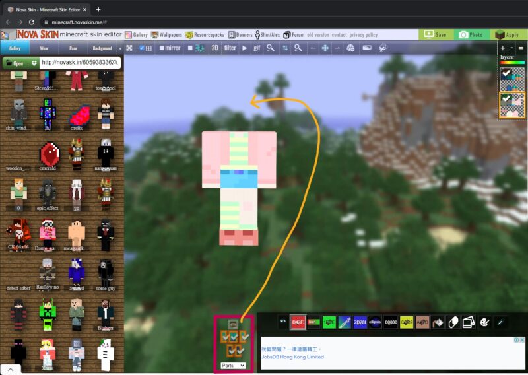
Task: Select the bright green color swatch
Action: click(x=329, y=322)
